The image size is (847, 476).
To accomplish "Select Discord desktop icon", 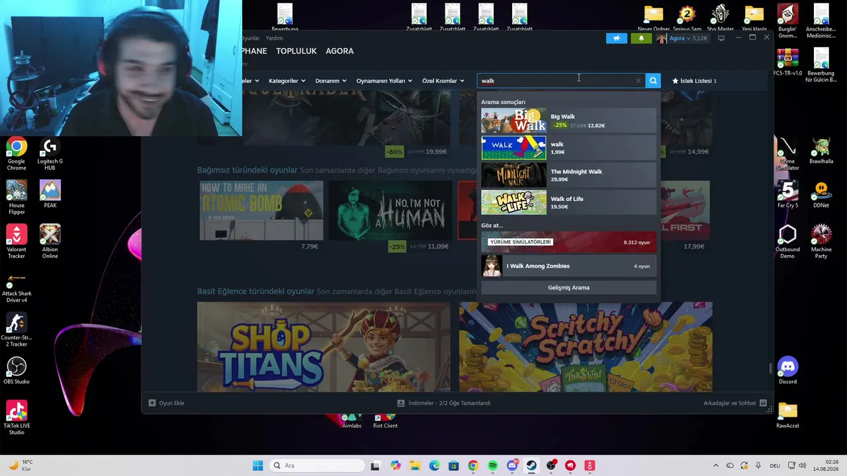I will click(x=787, y=370).
